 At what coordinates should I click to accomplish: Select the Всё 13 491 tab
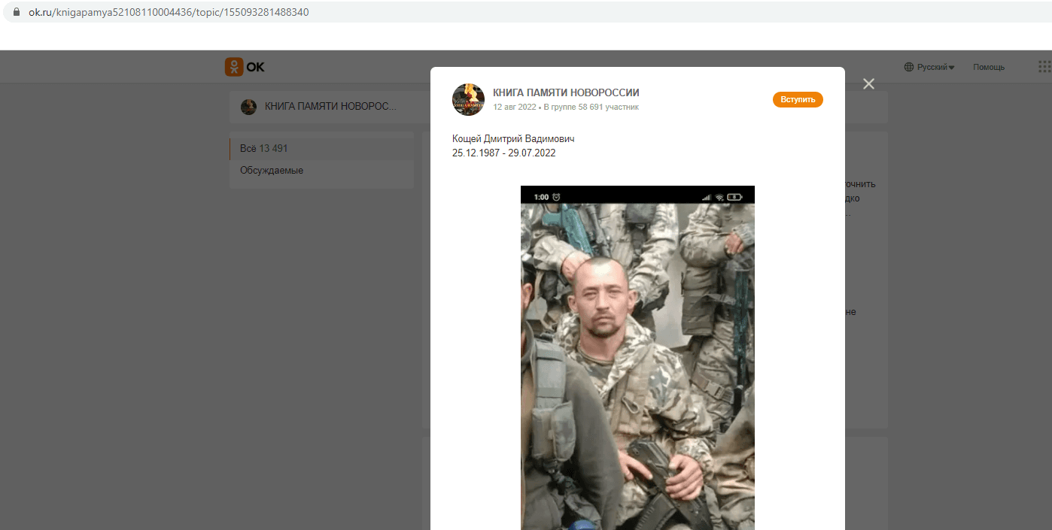coord(322,149)
